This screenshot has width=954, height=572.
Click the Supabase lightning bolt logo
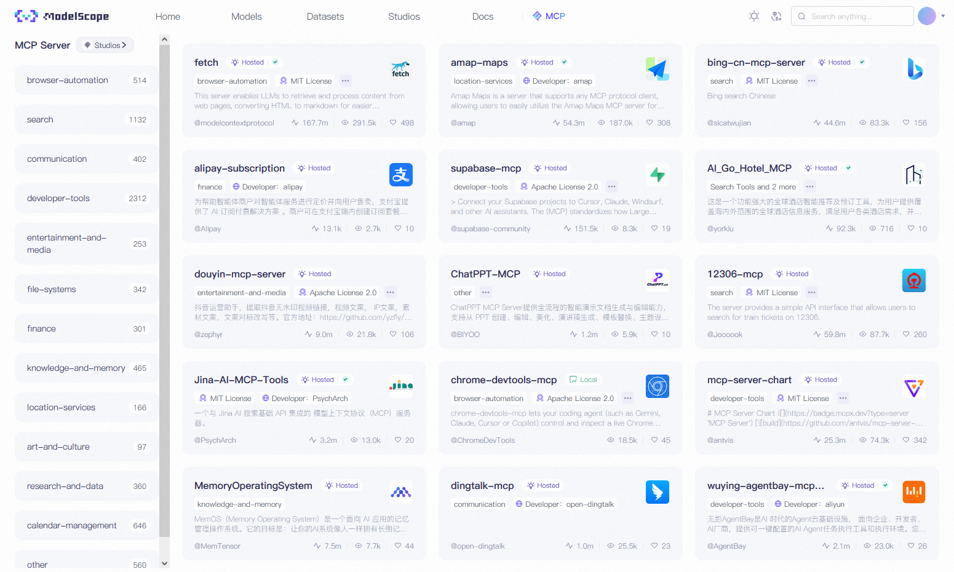coord(657,175)
